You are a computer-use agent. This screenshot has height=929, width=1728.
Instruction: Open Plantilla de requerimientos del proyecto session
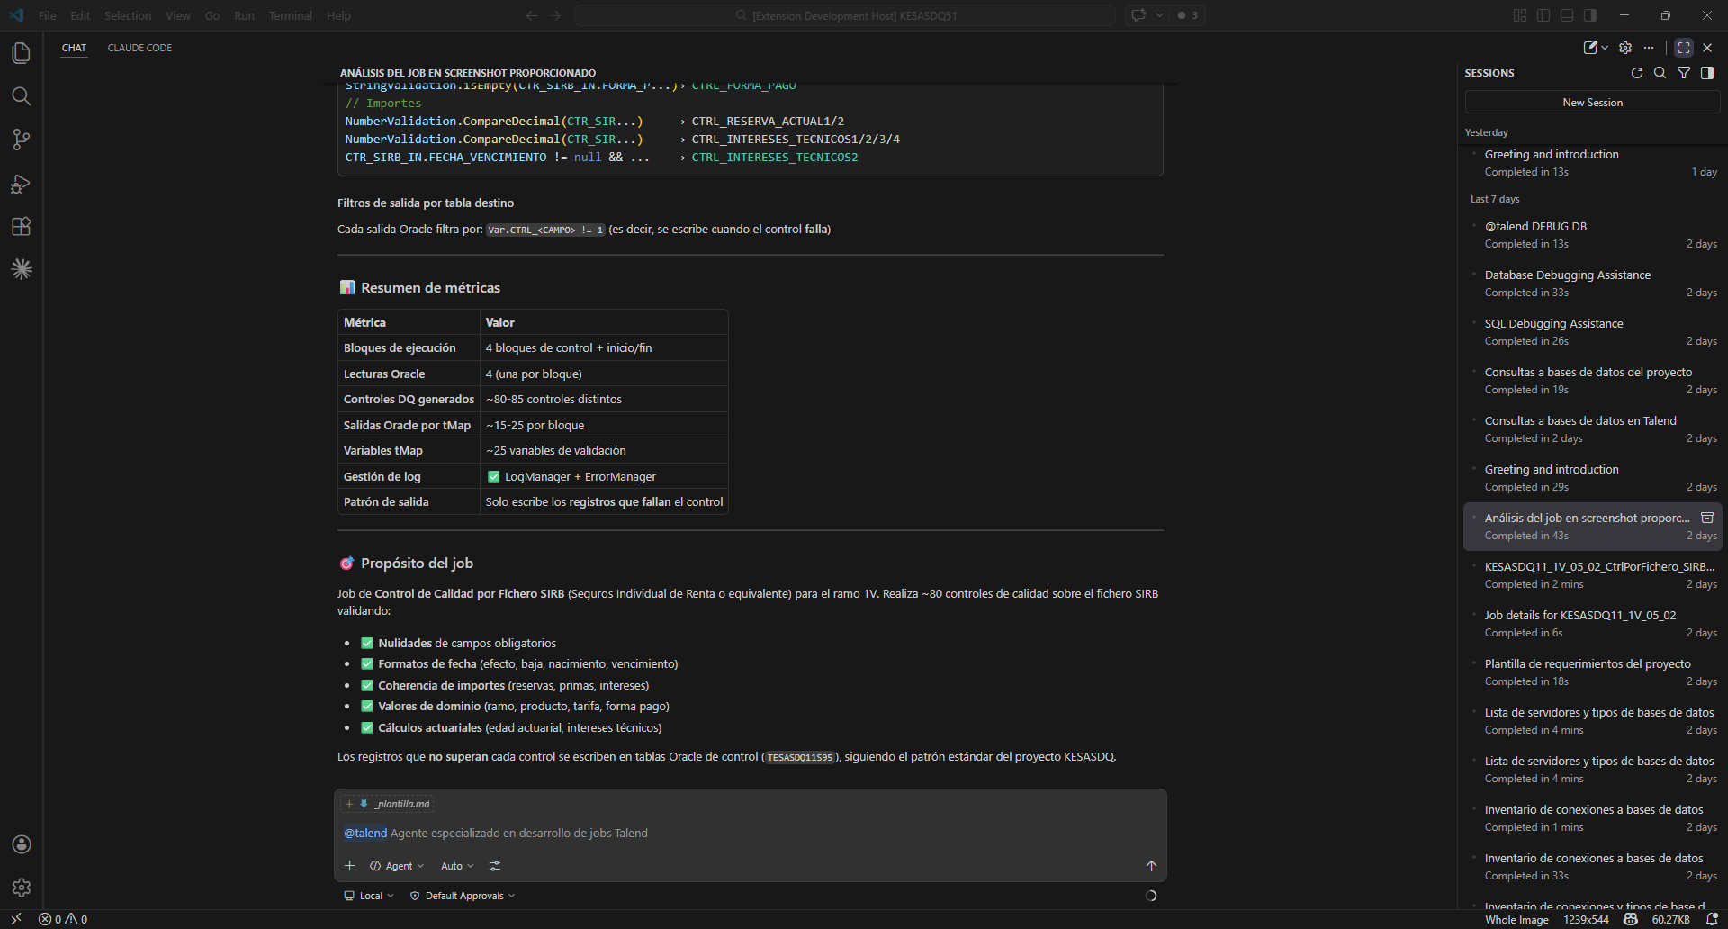(1593, 672)
